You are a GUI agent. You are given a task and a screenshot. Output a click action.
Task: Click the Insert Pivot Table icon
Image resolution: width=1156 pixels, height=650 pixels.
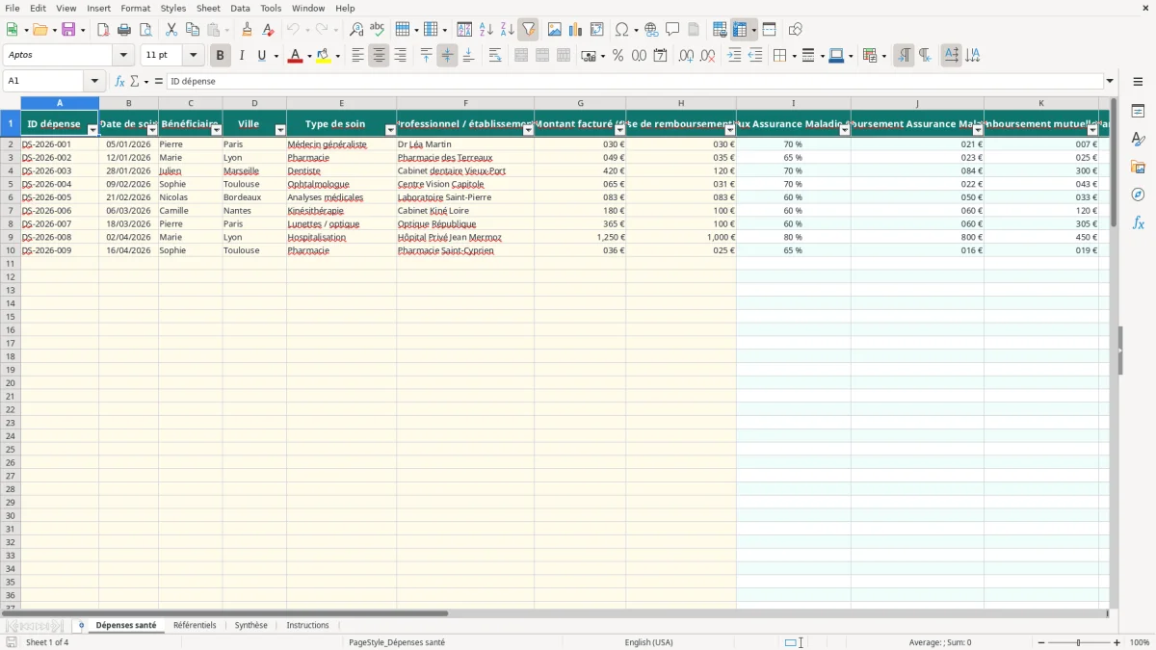click(x=597, y=30)
